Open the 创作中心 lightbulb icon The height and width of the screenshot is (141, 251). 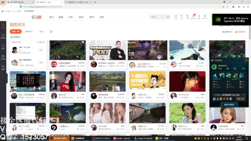coord(205,17)
